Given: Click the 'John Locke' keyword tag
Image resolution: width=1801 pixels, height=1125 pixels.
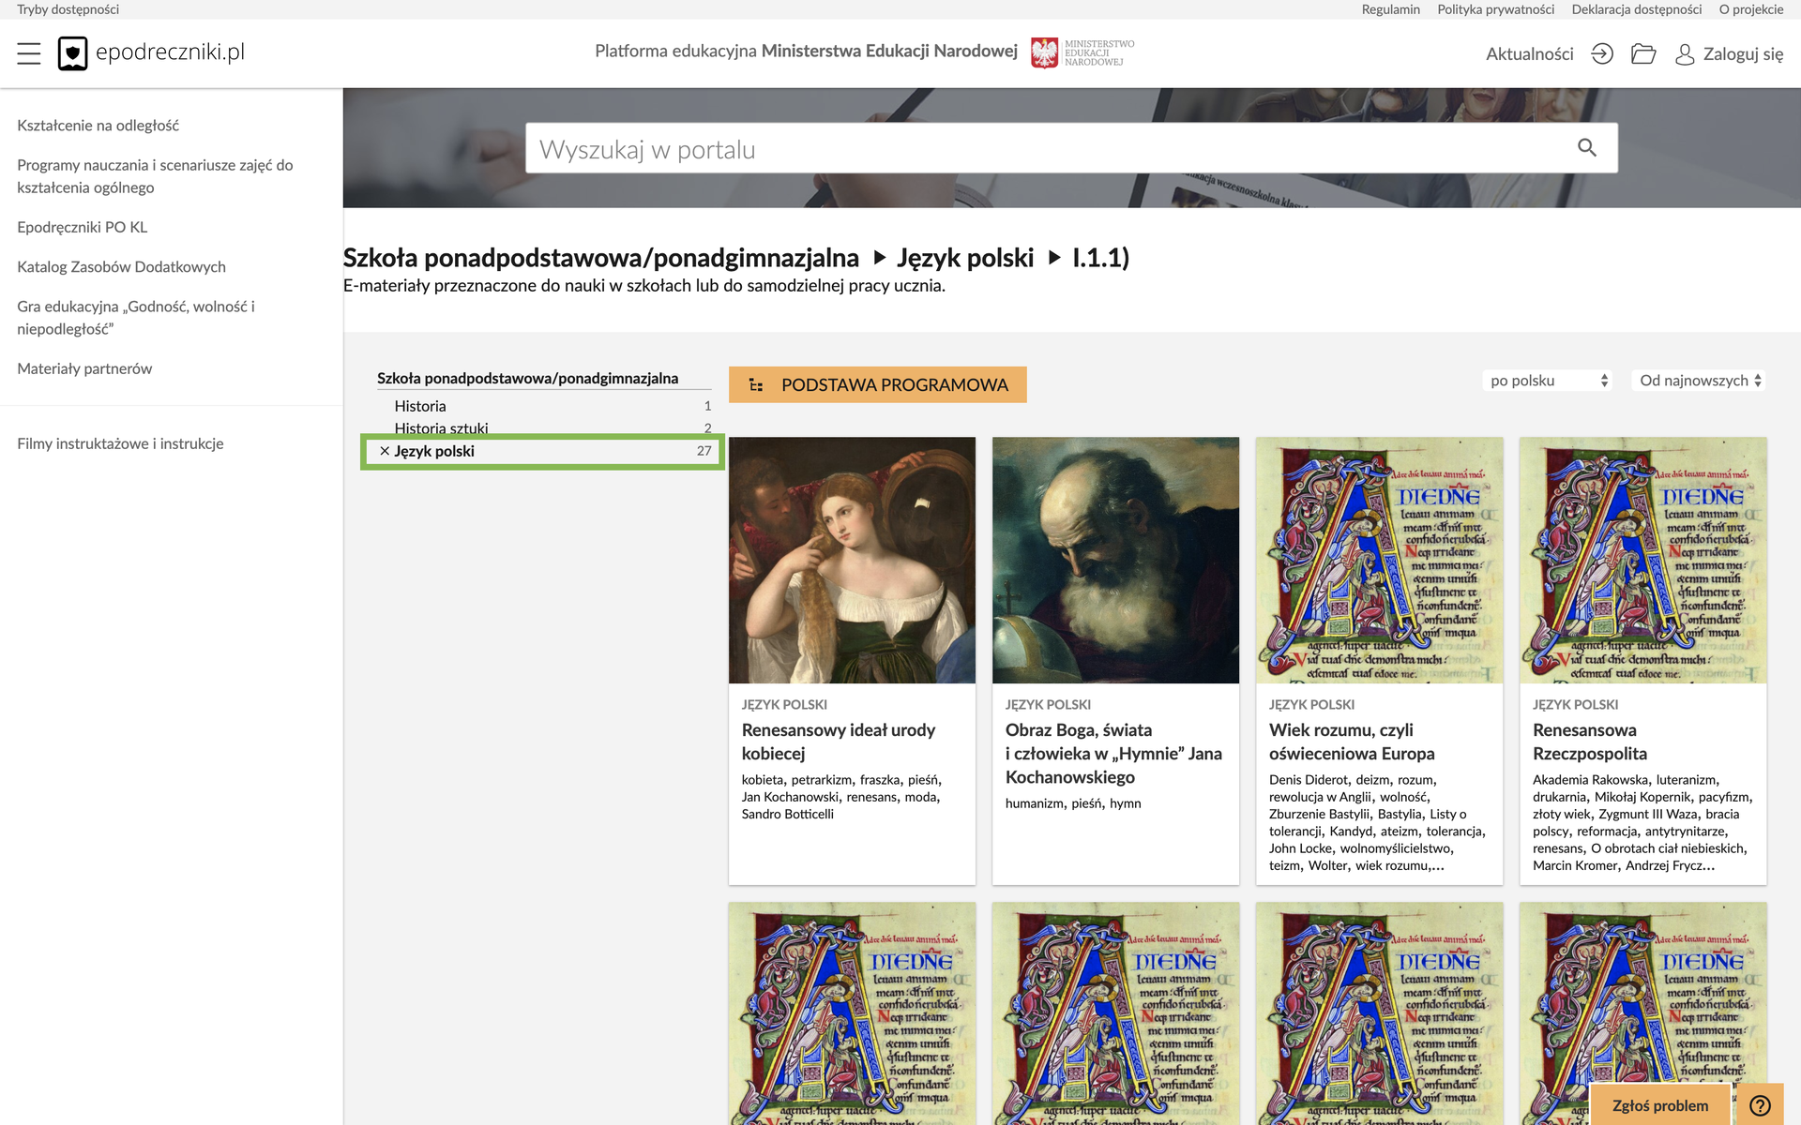Looking at the screenshot, I should [1300, 848].
